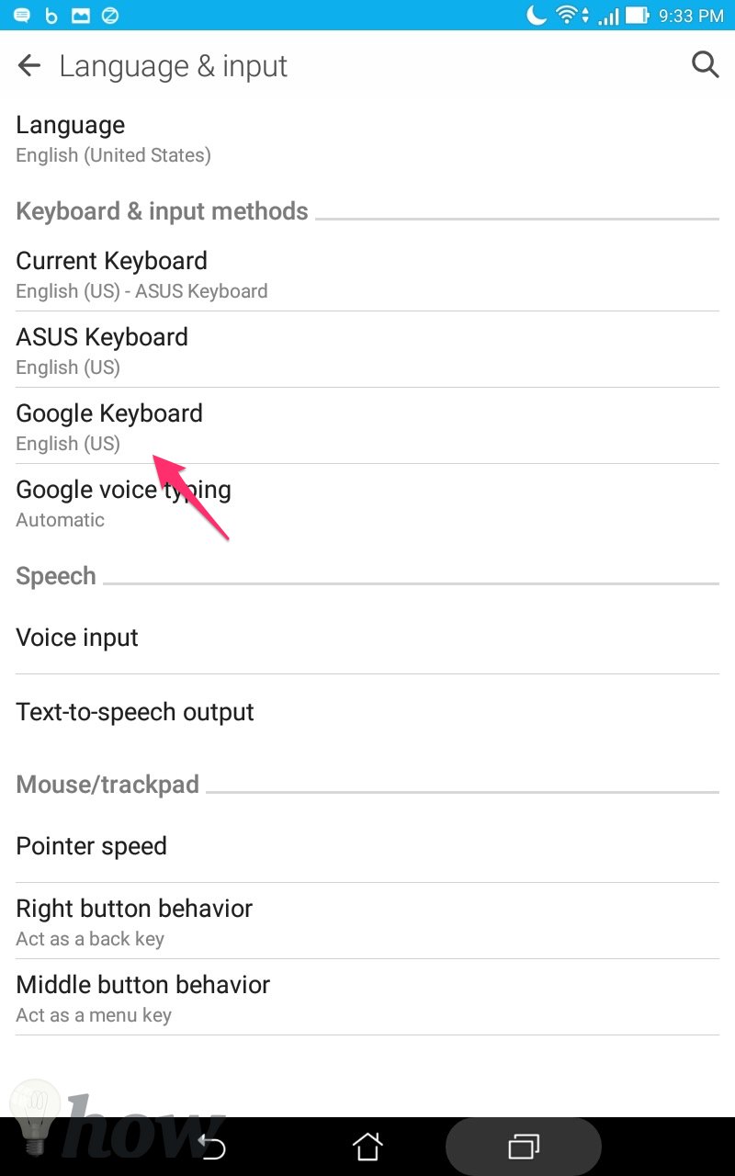Change Right button behavior option
The width and height of the screenshot is (735, 1176).
tap(367, 922)
